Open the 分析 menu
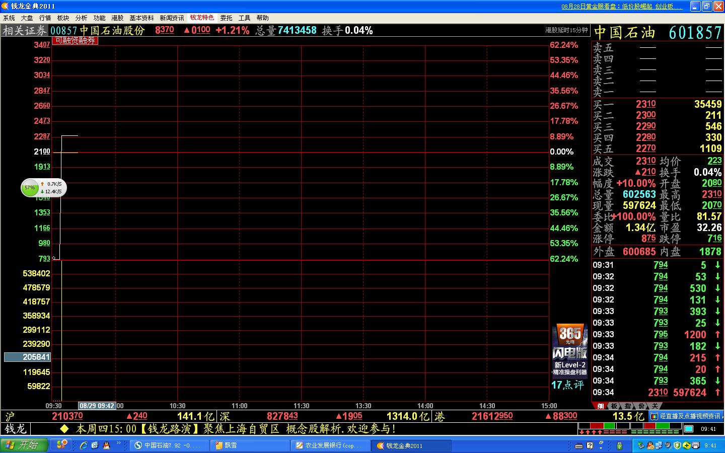Viewport: 725px width, 453px height. coord(82,18)
